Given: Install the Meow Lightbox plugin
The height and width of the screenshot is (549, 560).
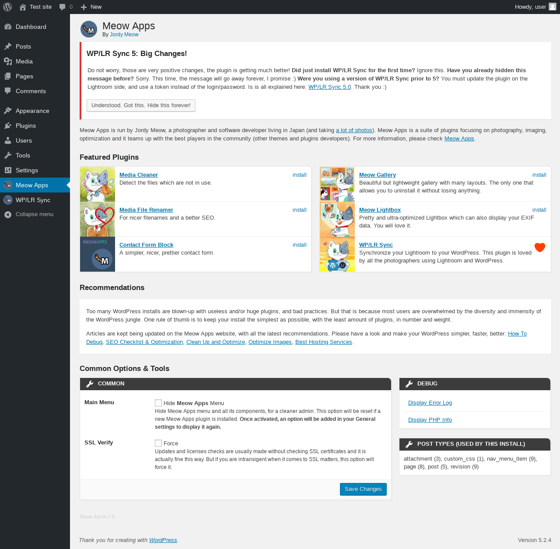Looking at the screenshot, I should coord(539,210).
